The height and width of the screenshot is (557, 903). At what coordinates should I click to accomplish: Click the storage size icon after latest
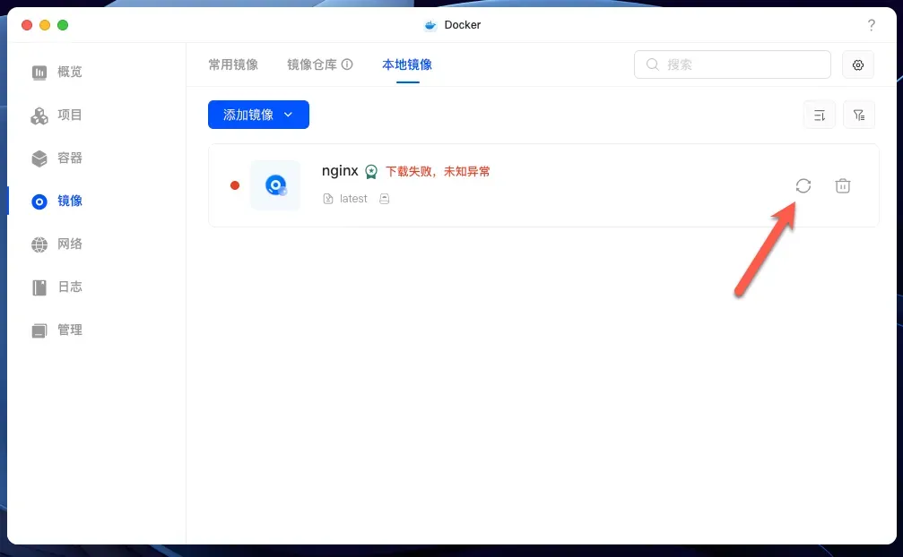(384, 199)
